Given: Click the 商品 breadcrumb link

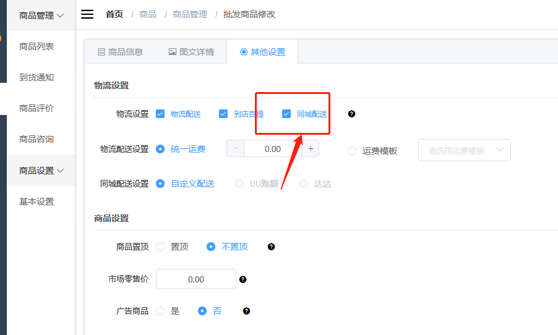Looking at the screenshot, I should tap(148, 14).
